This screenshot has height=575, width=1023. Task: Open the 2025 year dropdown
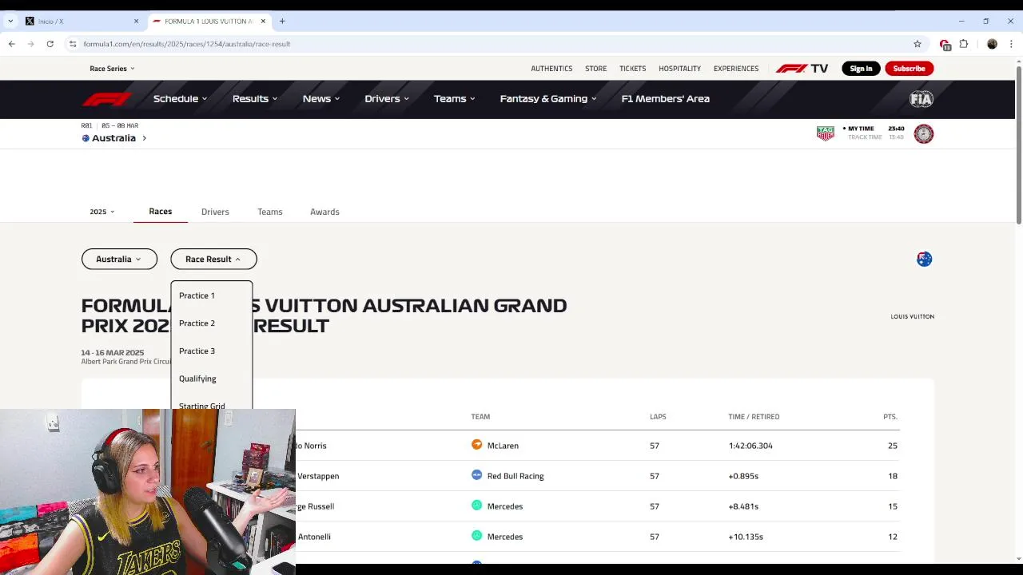coord(102,212)
